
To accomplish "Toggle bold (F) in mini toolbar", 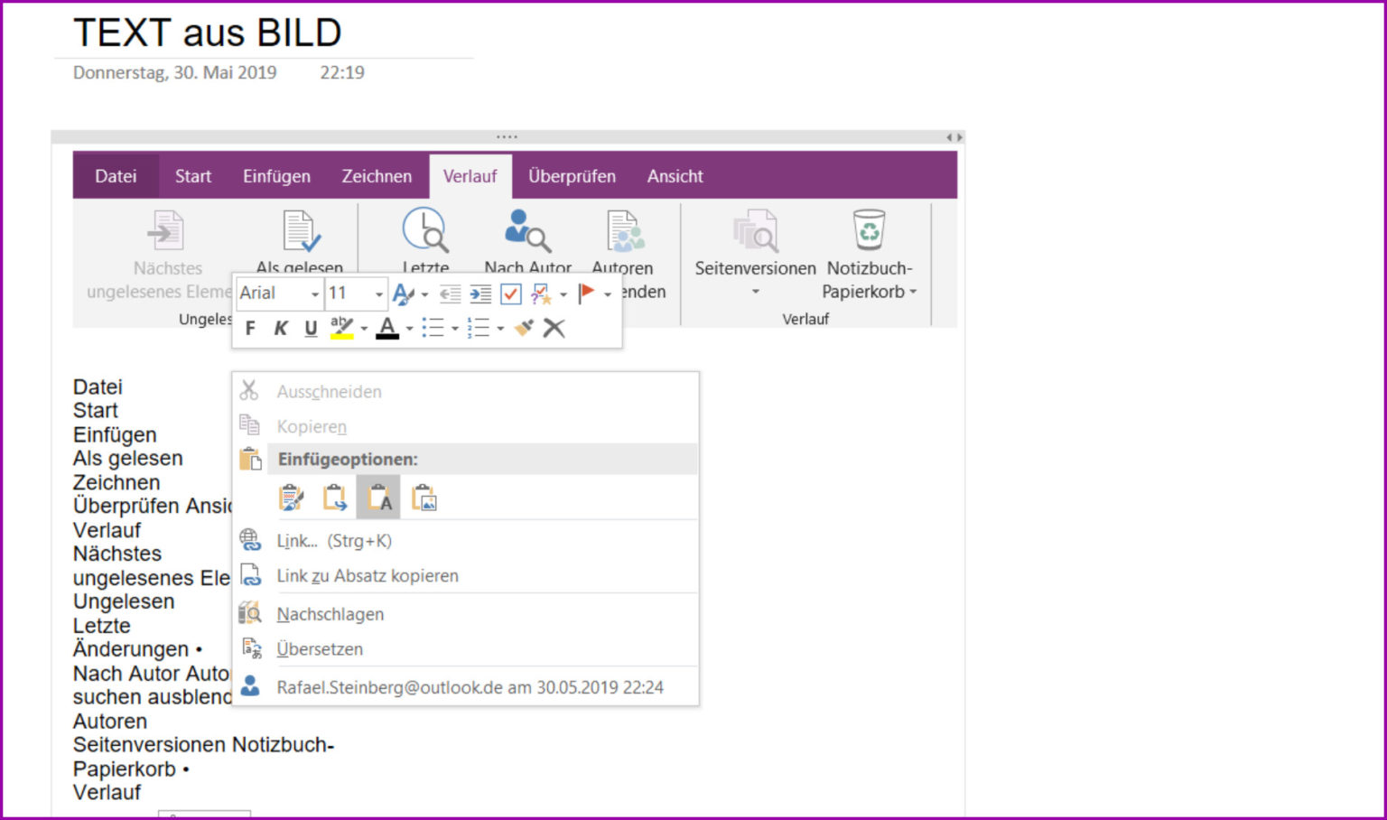I will pyautogui.click(x=250, y=328).
